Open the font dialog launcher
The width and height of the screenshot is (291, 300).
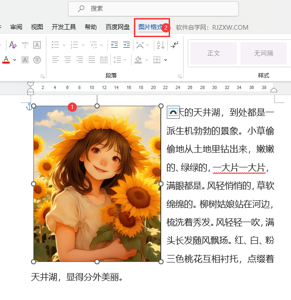point(43,77)
